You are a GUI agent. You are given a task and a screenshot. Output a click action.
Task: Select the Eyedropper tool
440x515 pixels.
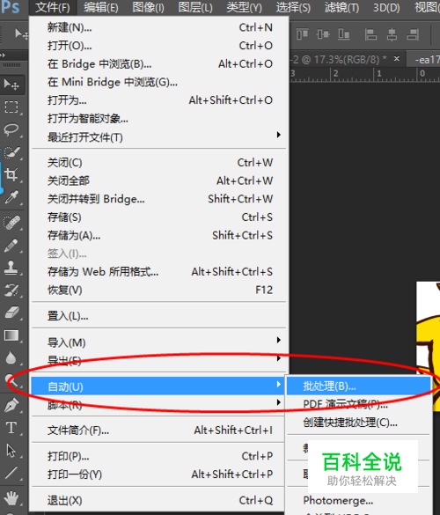tap(11, 197)
